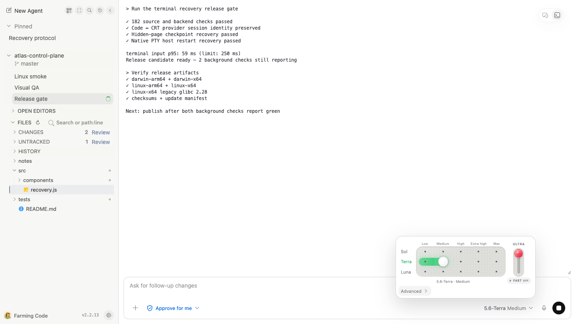The width and height of the screenshot is (576, 324).
Task: Select Luna at Medium effort dot
Action: [443, 272]
